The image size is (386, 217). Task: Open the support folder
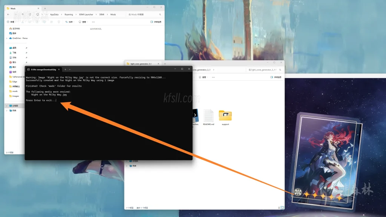pyautogui.click(x=225, y=117)
